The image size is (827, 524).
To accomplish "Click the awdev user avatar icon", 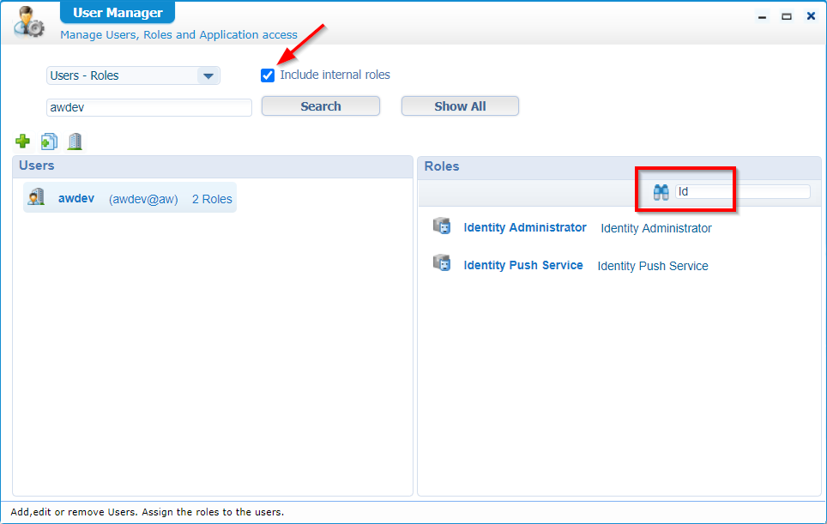I will 36,197.
